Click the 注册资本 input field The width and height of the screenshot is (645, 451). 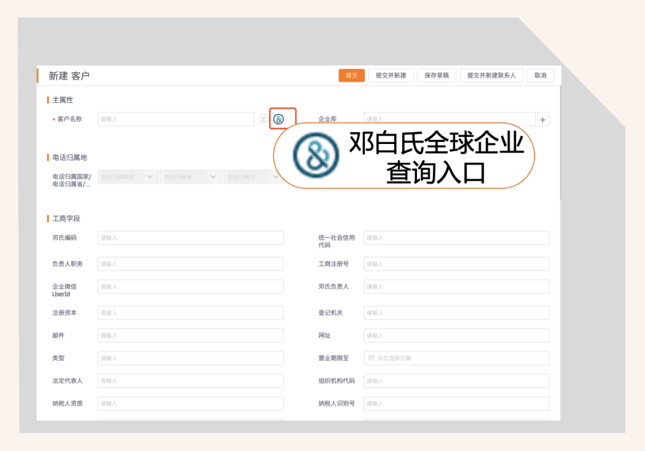191,313
